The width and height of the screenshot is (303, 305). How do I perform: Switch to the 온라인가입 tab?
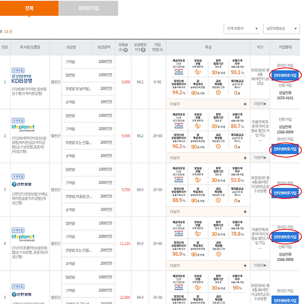88,8
